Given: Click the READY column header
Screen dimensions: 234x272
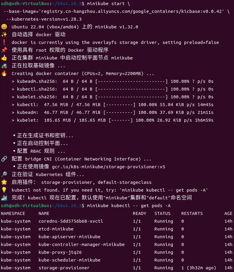Looking at the screenshot, I should pyautogui.click(x=139, y=213).
